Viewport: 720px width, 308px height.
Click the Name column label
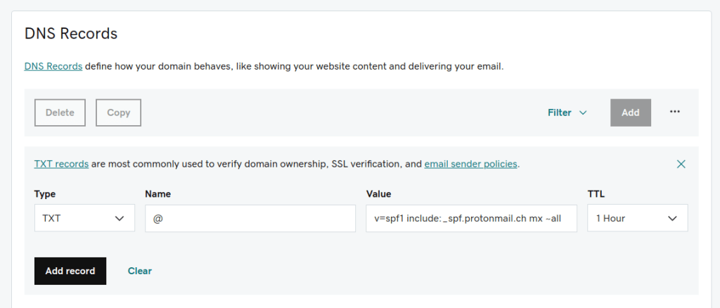pos(158,193)
